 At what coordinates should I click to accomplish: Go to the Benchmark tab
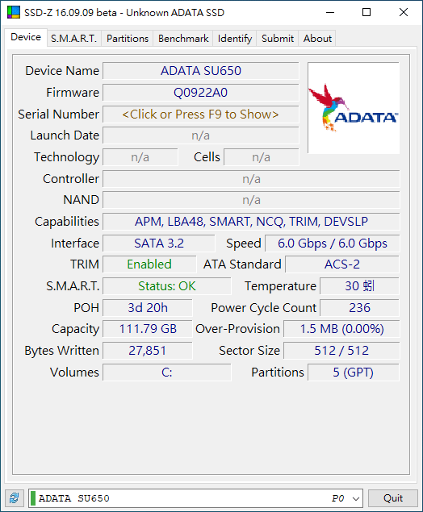click(x=183, y=39)
